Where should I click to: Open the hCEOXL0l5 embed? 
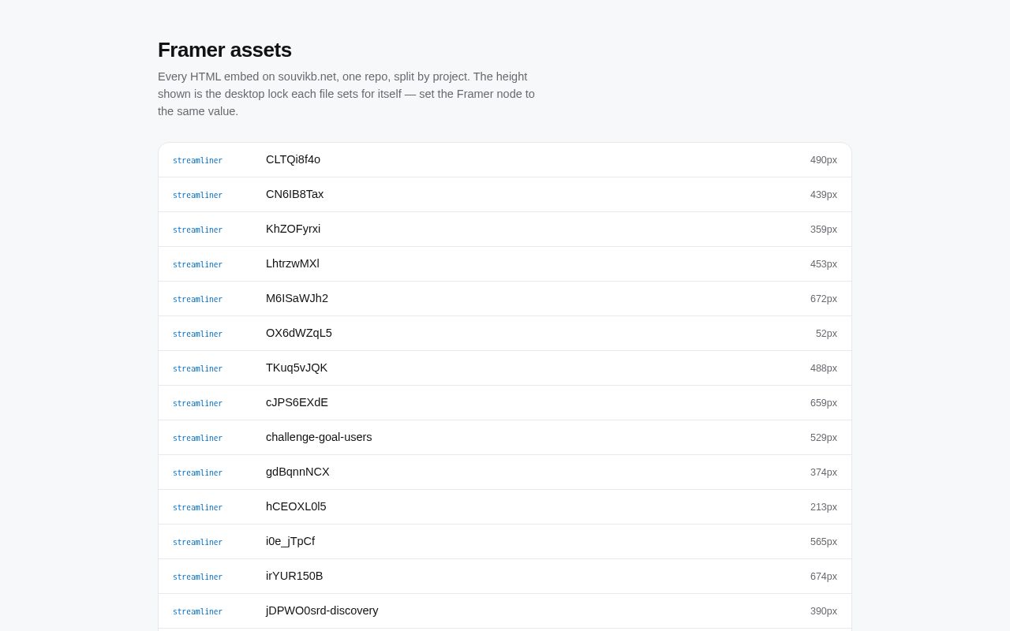[x=505, y=507]
